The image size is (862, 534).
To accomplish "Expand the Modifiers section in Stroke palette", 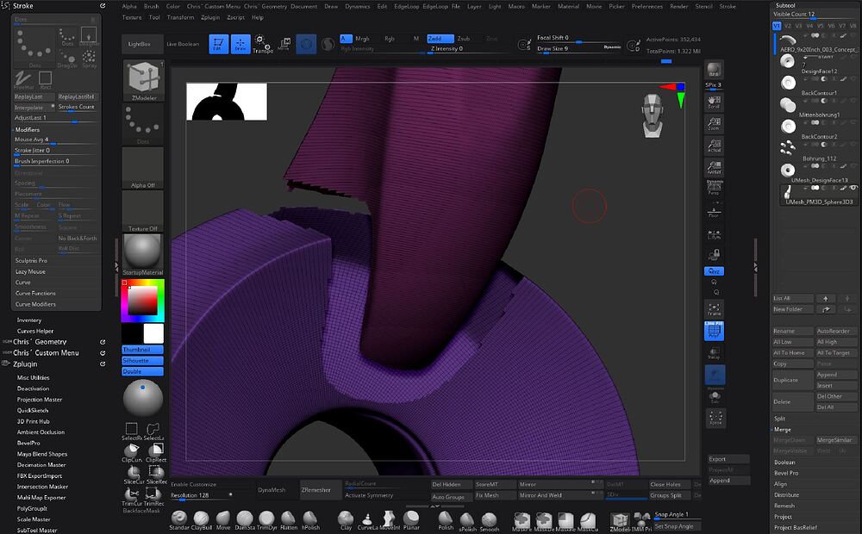I will pyautogui.click(x=28, y=130).
